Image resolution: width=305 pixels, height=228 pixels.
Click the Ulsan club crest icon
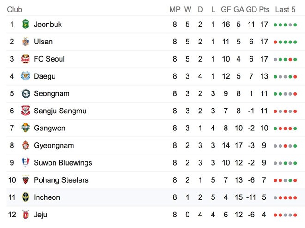(x=25, y=42)
